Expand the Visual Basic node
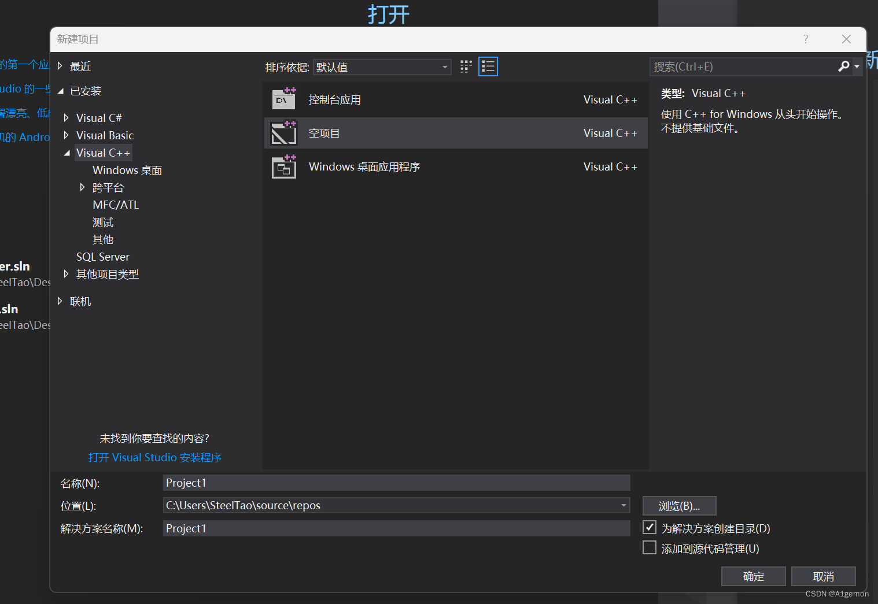 pos(66,135)
